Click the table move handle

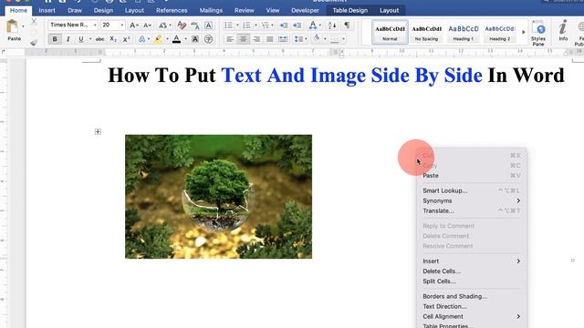click(98, 131)
